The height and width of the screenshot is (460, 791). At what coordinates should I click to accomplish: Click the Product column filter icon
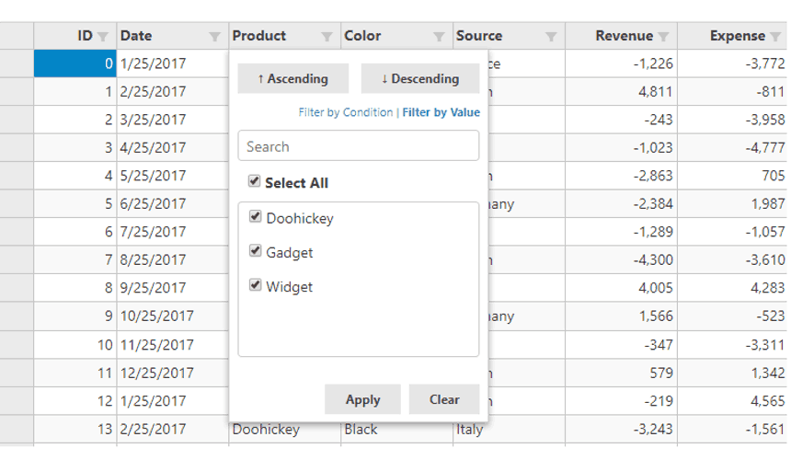[327, 36]
